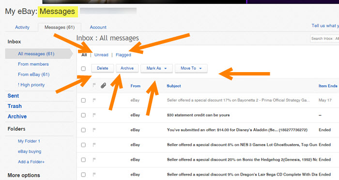
Task: Open the Trash folder
Action: click(15, 106)
